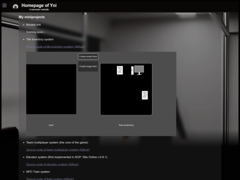Click the Create small item button
The width and height of the screenshot is (240, 180).
coord(88,56)
